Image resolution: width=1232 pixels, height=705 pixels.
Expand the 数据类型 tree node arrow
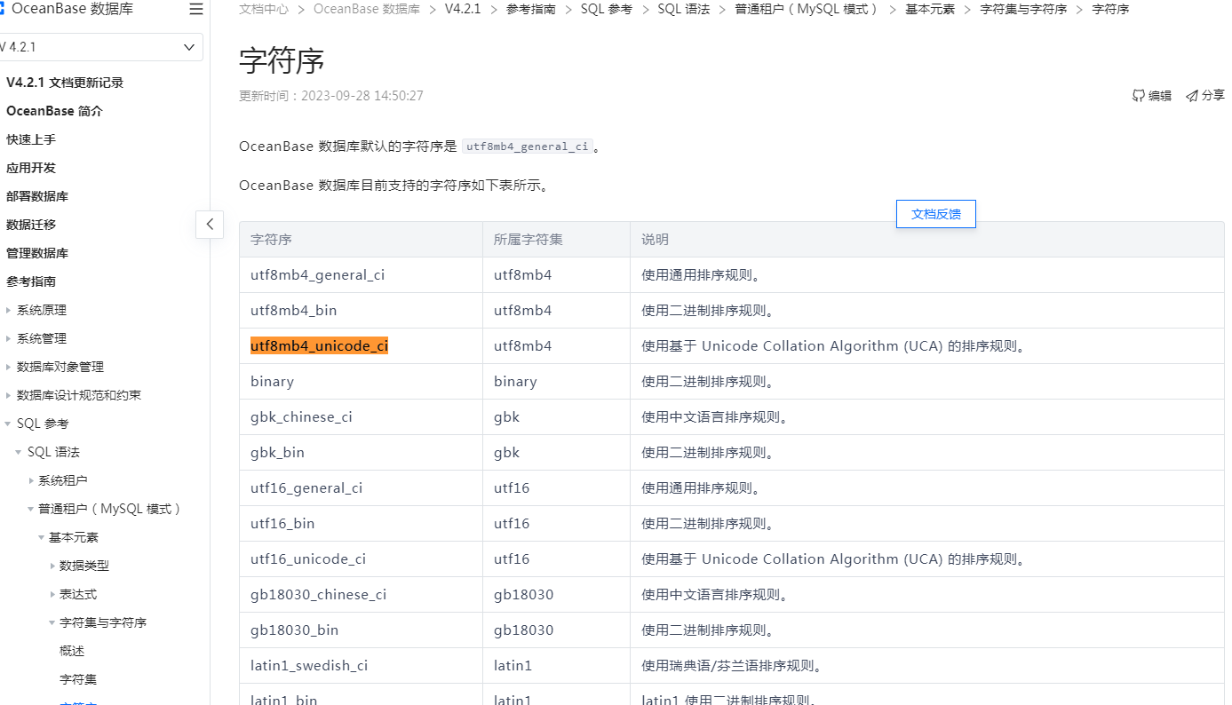click(x=52, y=566)
